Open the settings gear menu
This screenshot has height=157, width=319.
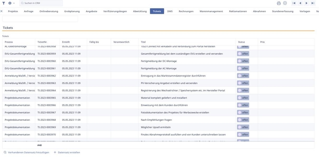(10, 3)
